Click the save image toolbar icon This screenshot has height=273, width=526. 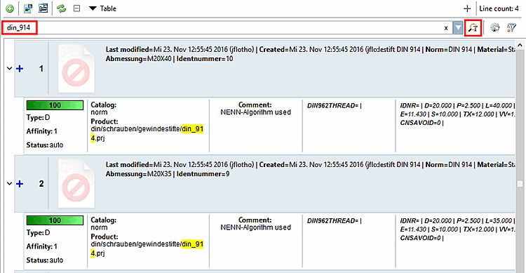pyautogui.click(x=28, y=8)
